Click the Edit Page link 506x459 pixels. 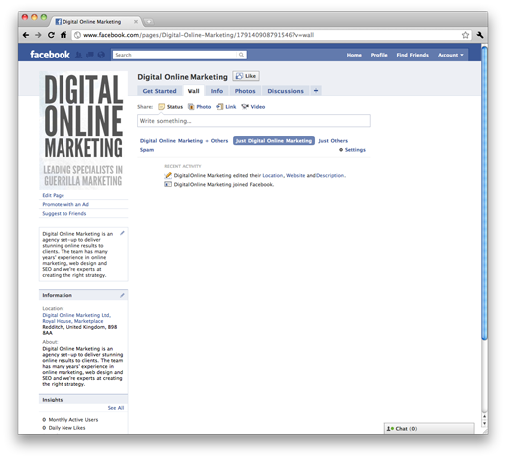tap(53, 195)
